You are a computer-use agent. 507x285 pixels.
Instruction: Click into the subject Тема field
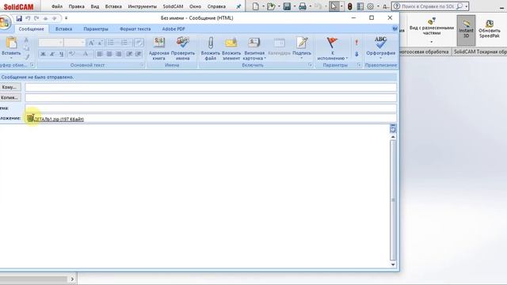coord(211,108)
